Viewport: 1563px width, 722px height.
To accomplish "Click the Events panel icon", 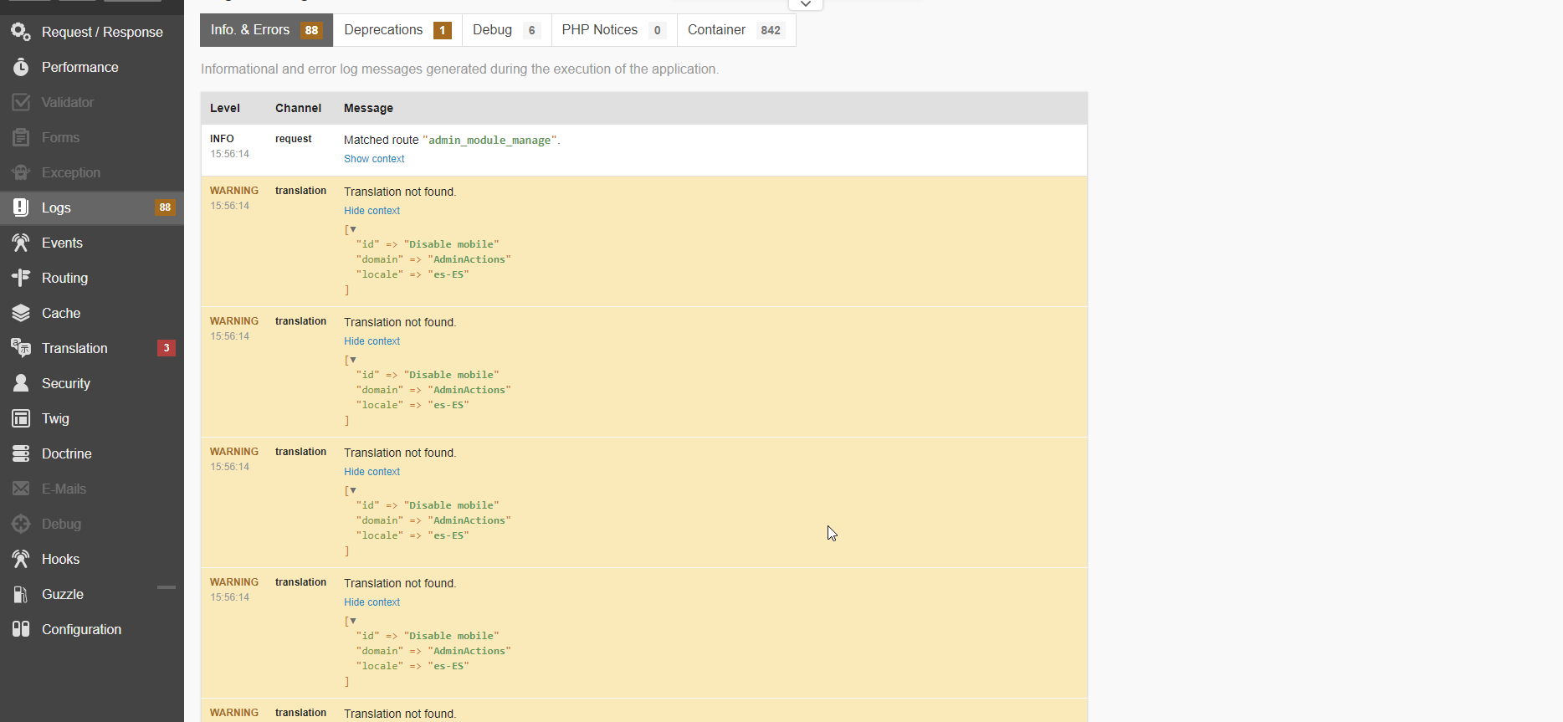I will [21, 243].
